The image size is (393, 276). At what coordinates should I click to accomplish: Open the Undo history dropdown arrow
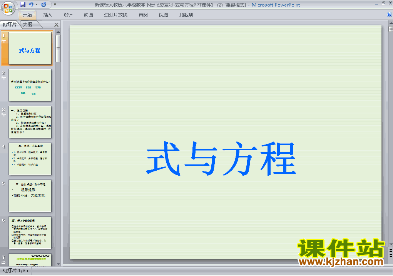(37, 5)
